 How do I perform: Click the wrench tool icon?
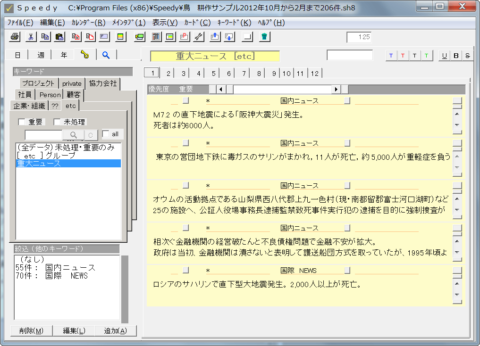[199, 37]
